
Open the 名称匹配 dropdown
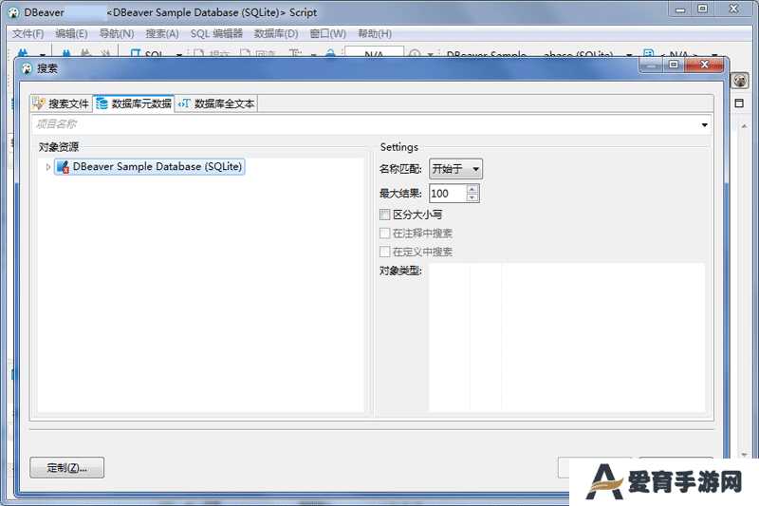tap(455, 168)
